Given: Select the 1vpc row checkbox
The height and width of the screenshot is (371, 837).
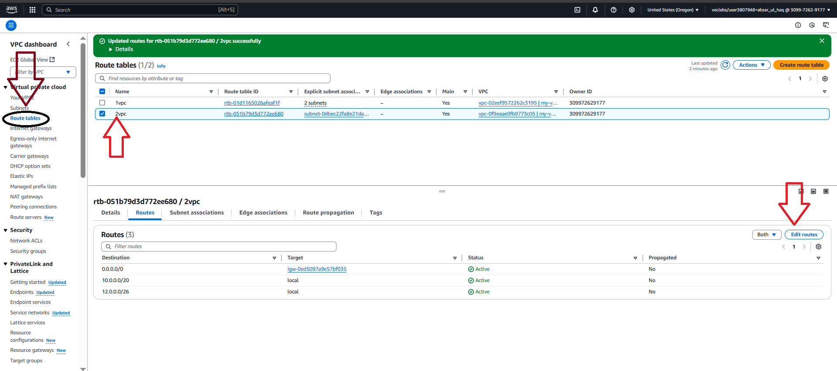Looking at the screenshot, I should point(102,103).
